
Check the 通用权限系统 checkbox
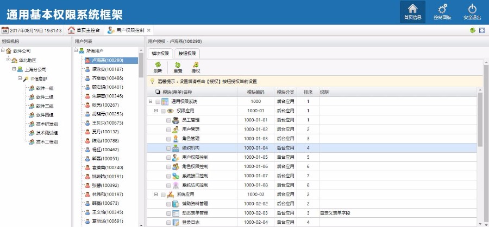pyautogui.click(x=158, y=102)
